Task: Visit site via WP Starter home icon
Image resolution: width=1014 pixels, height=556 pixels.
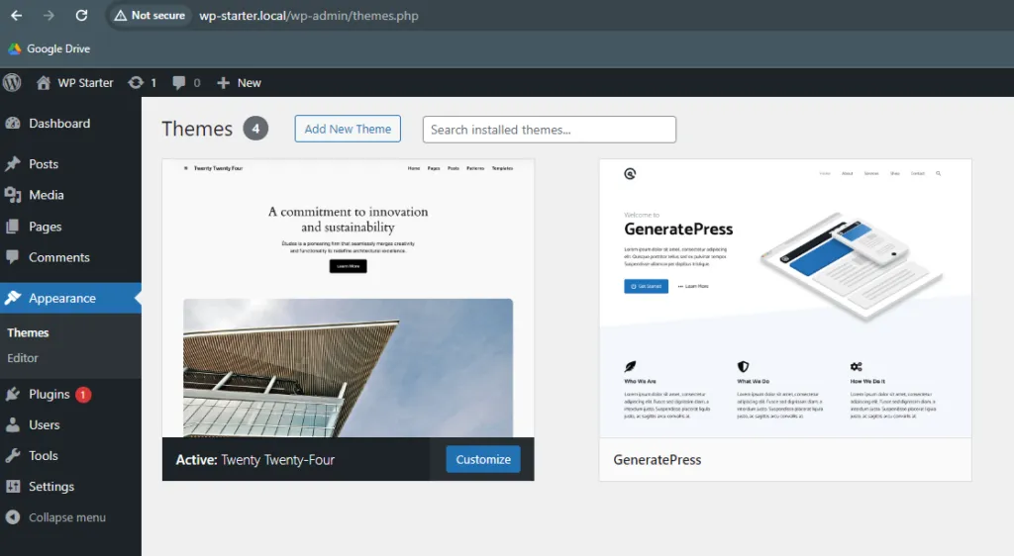Action: tap(44, 83)
